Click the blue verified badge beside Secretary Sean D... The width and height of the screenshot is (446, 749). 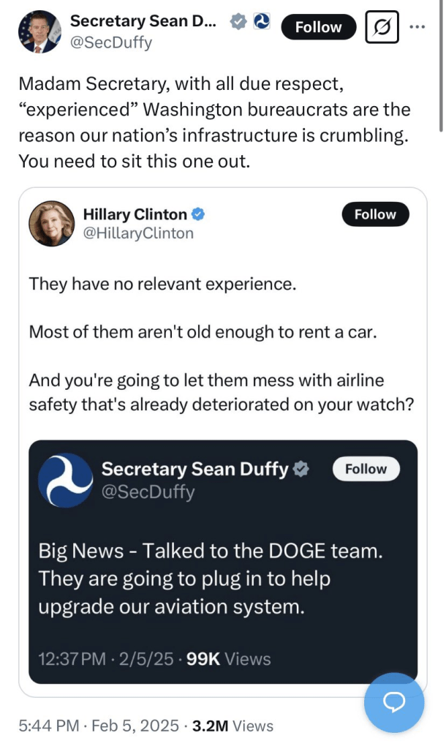point(238,23)
